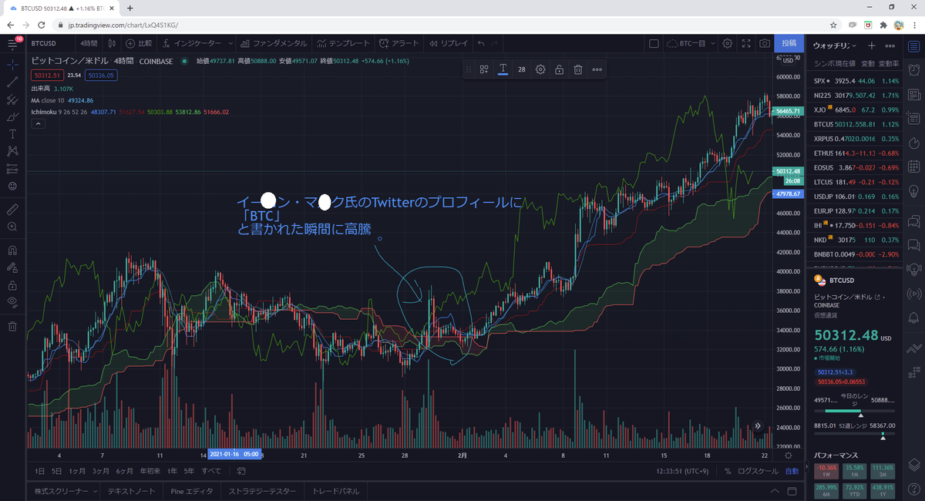Viewport: 925px width, 501px height.
Task: Toggle lock all drawing tools
Action: (12, 285)
